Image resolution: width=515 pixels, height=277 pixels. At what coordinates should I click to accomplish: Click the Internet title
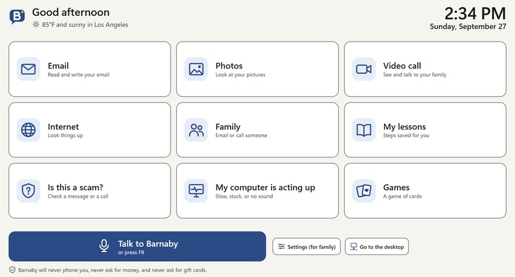pos(63,127)
